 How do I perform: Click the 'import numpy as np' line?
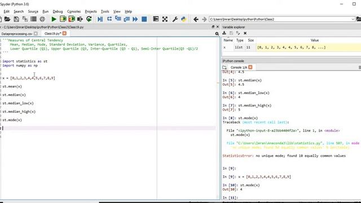[x=20, y=65]
